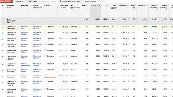This screenshot has height=97, width=173.
Task: Toggle green status dot for Ресницы-Москва +магнитные +ресницы
Action: tap(2, 33)
